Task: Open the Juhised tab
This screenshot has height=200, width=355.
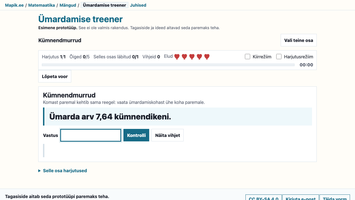Action: 138,5
